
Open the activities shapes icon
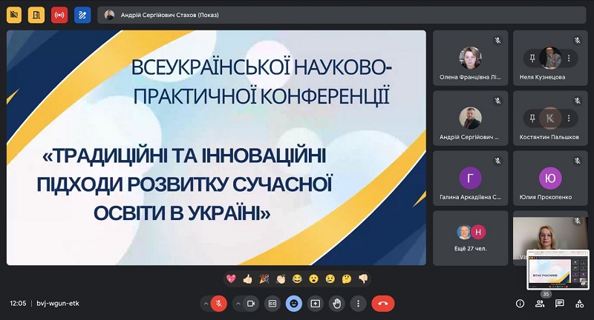point(580,303)
